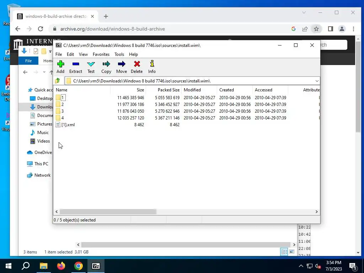
Task: Open the Help menu
Action: [x=134, y=54]
